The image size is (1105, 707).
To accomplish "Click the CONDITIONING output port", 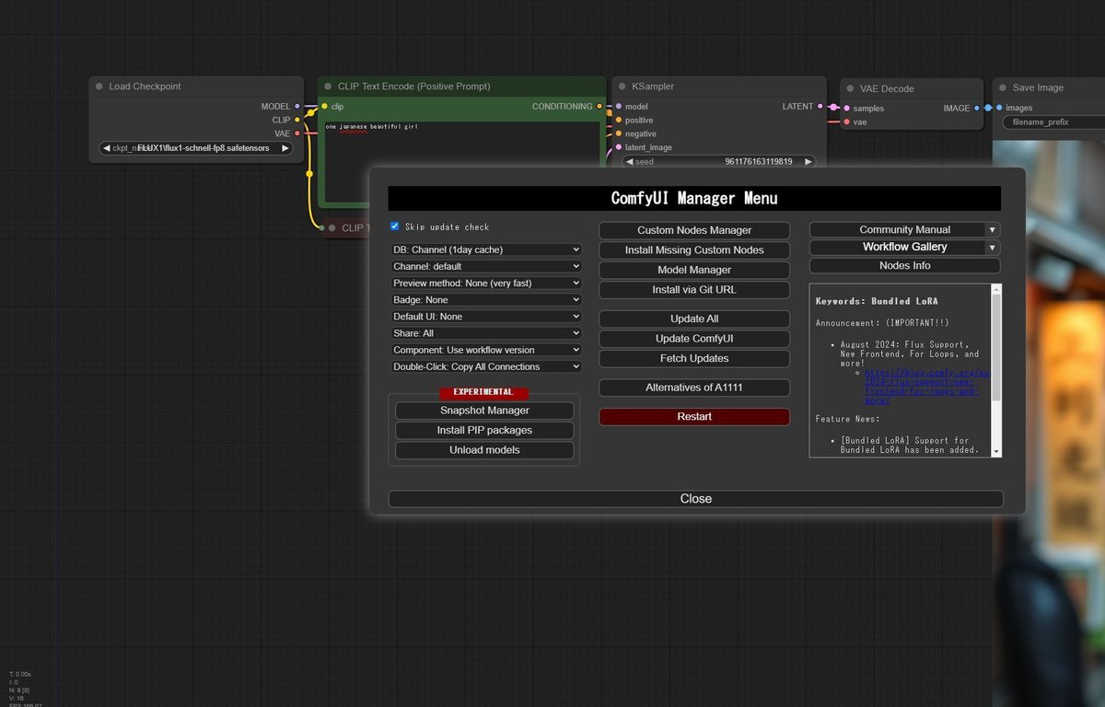I will [599, 107].
